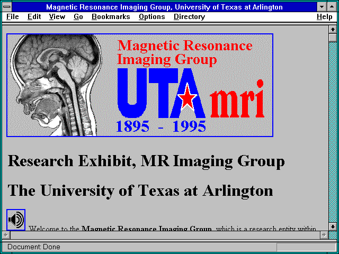Image resolution: width=339 pixels, height=254 pixels.
Task: Click the horizontal scrollbar left arrow
Action: (x=6, y=235)
